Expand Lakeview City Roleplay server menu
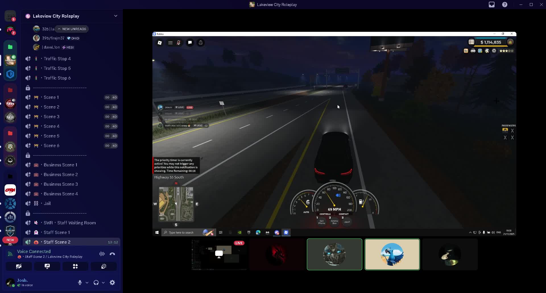The image size is (546, 293). pyautogui.click(x=115, y=16)
